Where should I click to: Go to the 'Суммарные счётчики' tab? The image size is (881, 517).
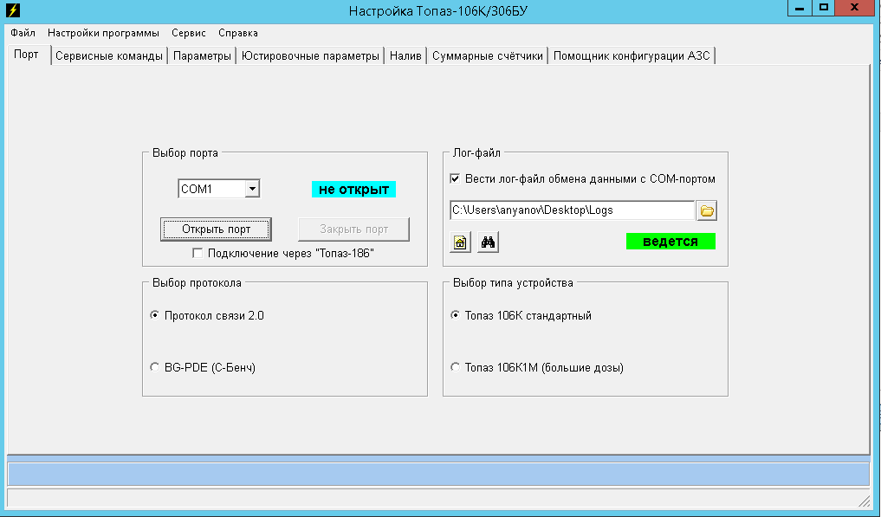(488, 55)
